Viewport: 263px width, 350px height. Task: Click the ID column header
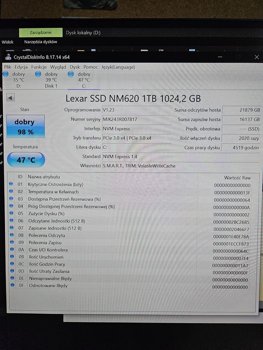(x=20, y=177)
